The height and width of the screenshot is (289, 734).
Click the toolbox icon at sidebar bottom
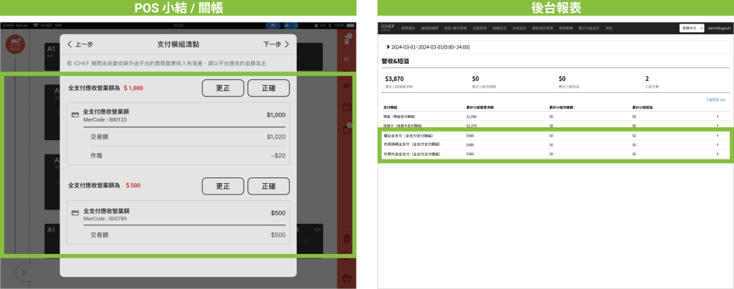coord(346,278)
